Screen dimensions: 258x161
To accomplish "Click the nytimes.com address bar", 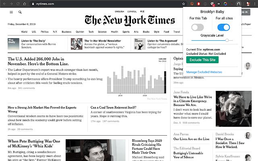I will click(105, 4).
